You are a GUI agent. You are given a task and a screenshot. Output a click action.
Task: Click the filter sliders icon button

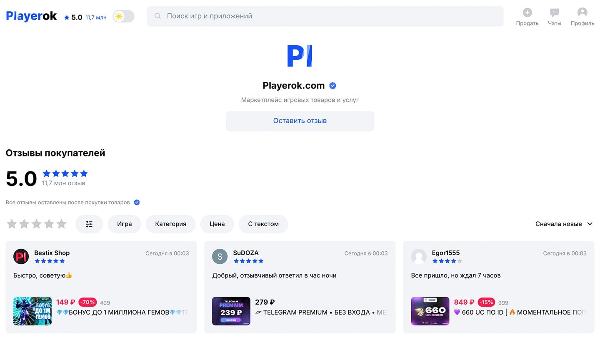click(x=89, y=224)
